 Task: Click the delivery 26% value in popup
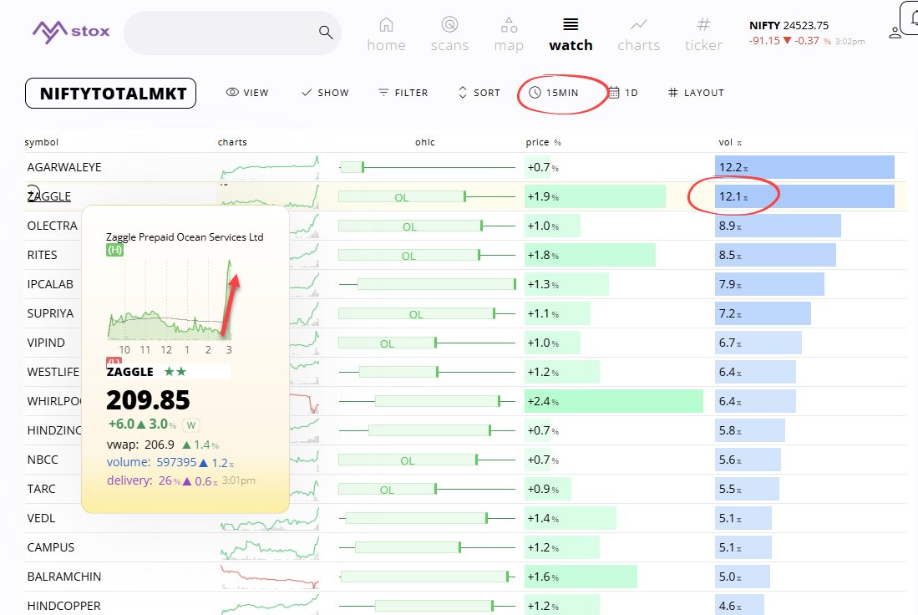click(170, 480)
